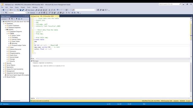
Task: Select dbo.emp table in Object Explorer
Action: coord(14,43)
